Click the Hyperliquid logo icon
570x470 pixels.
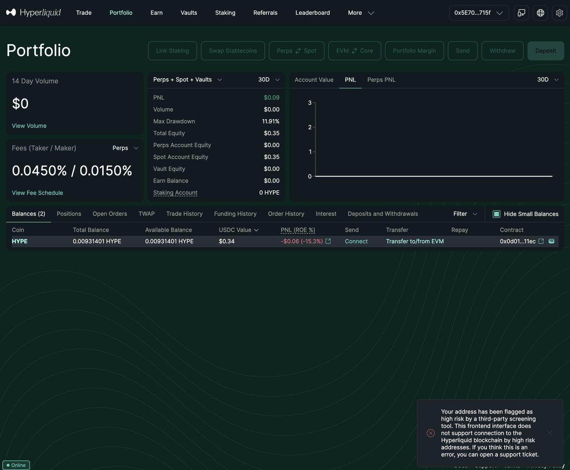tap(11, 12)
